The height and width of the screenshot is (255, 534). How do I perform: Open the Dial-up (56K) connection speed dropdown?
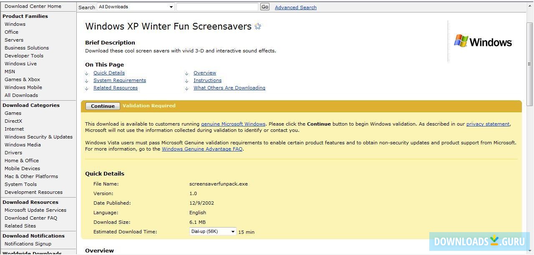pyautogui.click(x=213, y=231)
